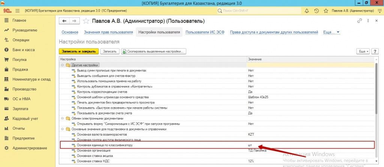
Task: Open Права доступа к документам других пользователей
Action: coord(274,32)
